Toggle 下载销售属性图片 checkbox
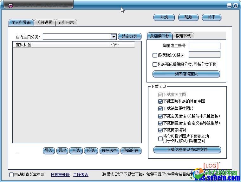This screenshot has width=241, height=182. 160,109
